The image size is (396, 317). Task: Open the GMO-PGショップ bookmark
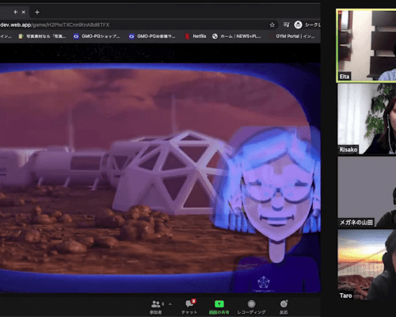click(x=97, y=36)
